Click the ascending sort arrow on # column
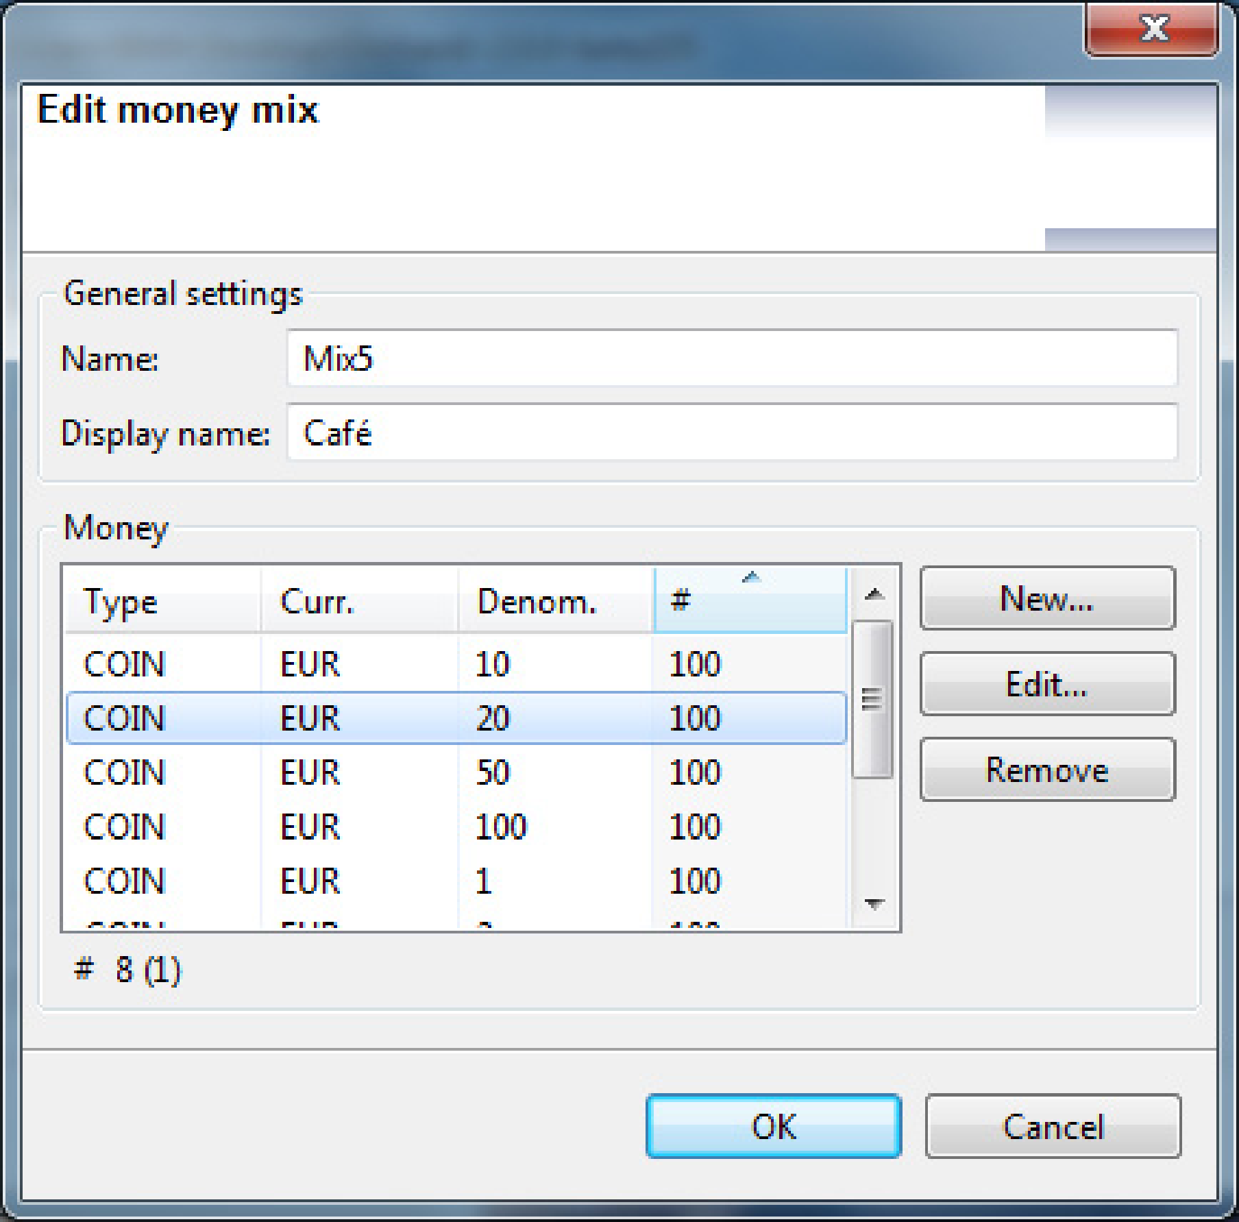 tap(750, 578)
